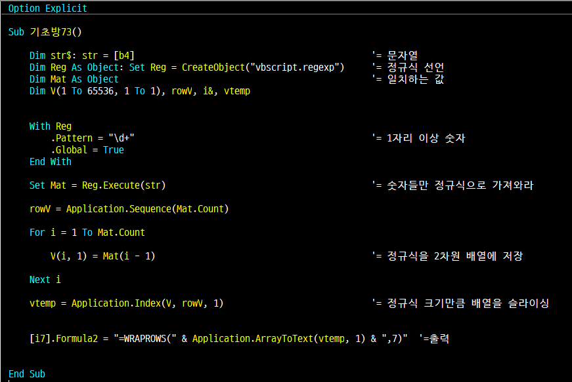
Task: Click the 'Application.ArrayToText(vtemp, 1)' expression
Action: click(278, 339)
